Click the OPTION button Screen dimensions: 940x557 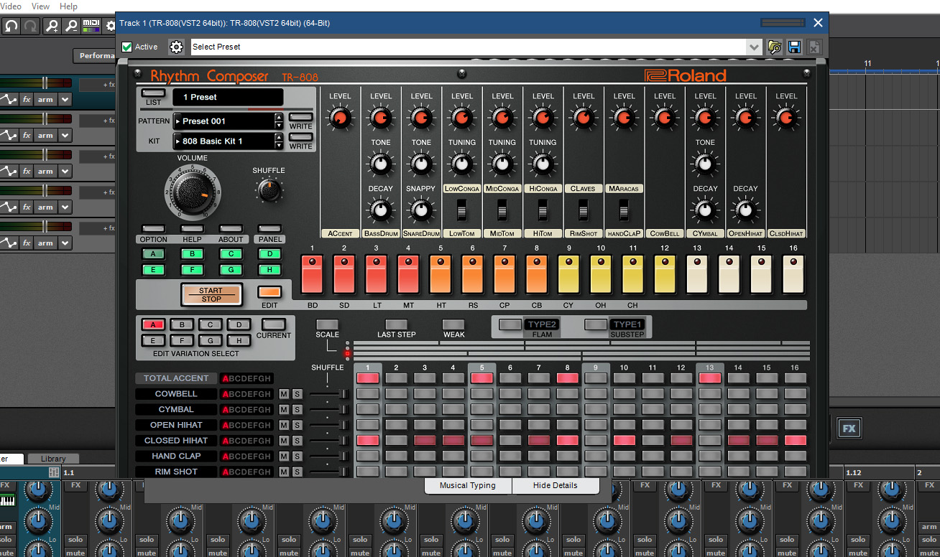point(153,229)
